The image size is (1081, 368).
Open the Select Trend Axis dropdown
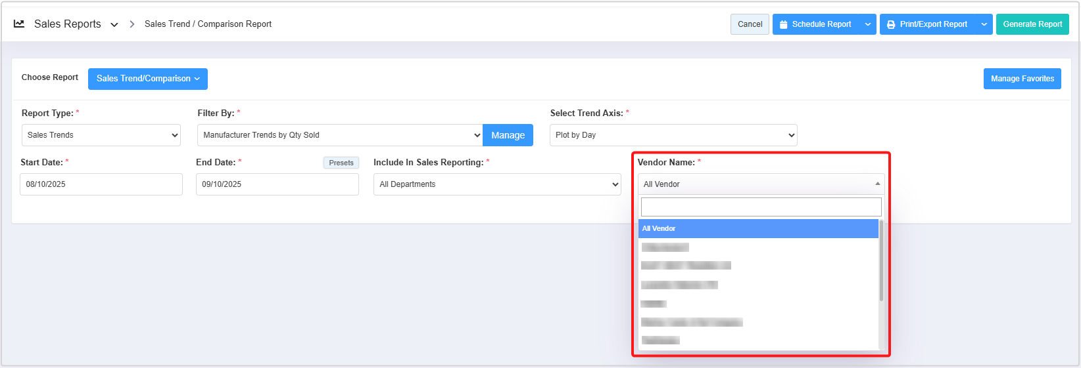pyautogui.click(x=673, y=135)
